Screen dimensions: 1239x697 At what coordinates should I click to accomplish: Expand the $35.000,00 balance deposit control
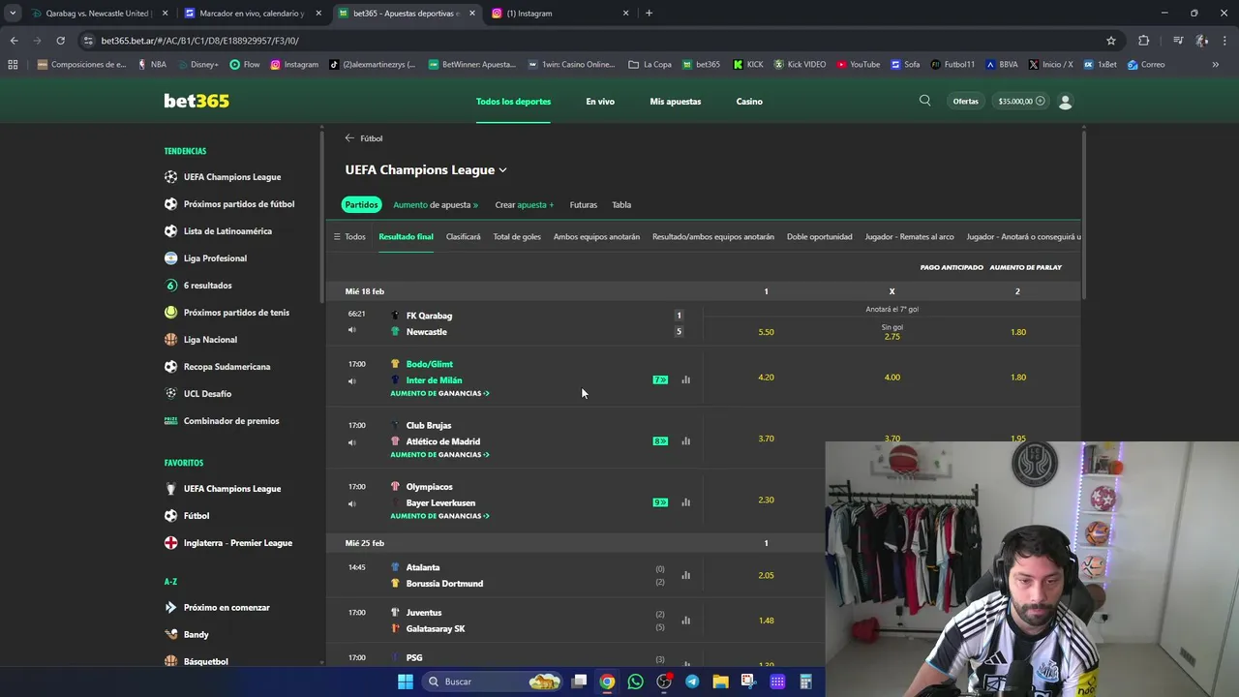point(1021,101)
